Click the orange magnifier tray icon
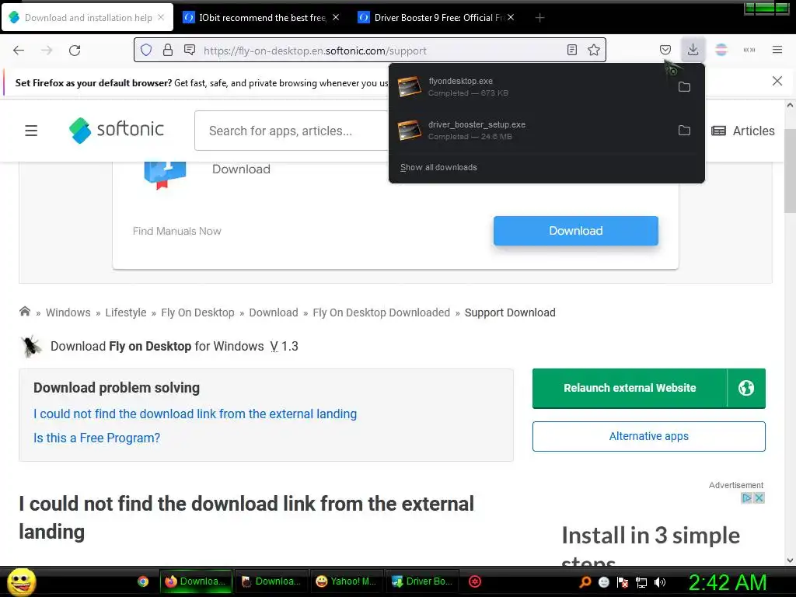 click(x=585, y=582)
